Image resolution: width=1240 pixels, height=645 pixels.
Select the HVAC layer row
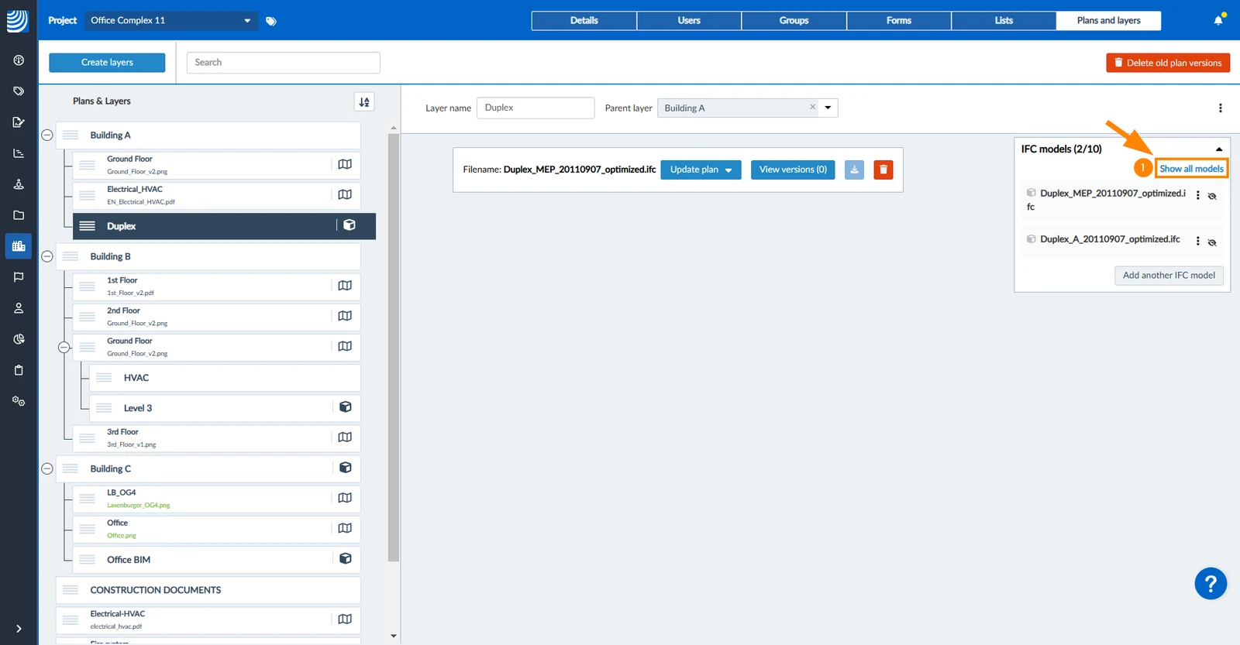click(x=225, y=378)
